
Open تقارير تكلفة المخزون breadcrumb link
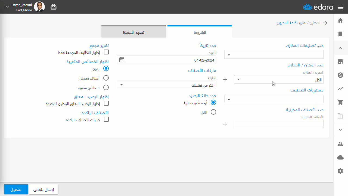292,23
